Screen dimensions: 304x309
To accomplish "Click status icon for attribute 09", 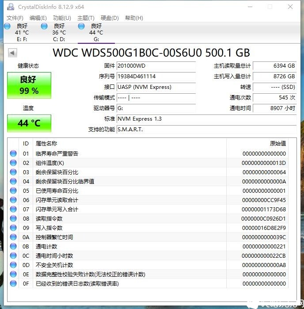I will (x=13, y=228).
